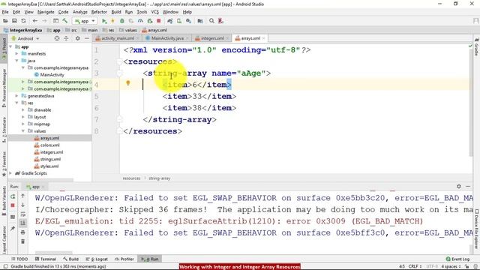Open the Navigate menu

pos(46,12)
